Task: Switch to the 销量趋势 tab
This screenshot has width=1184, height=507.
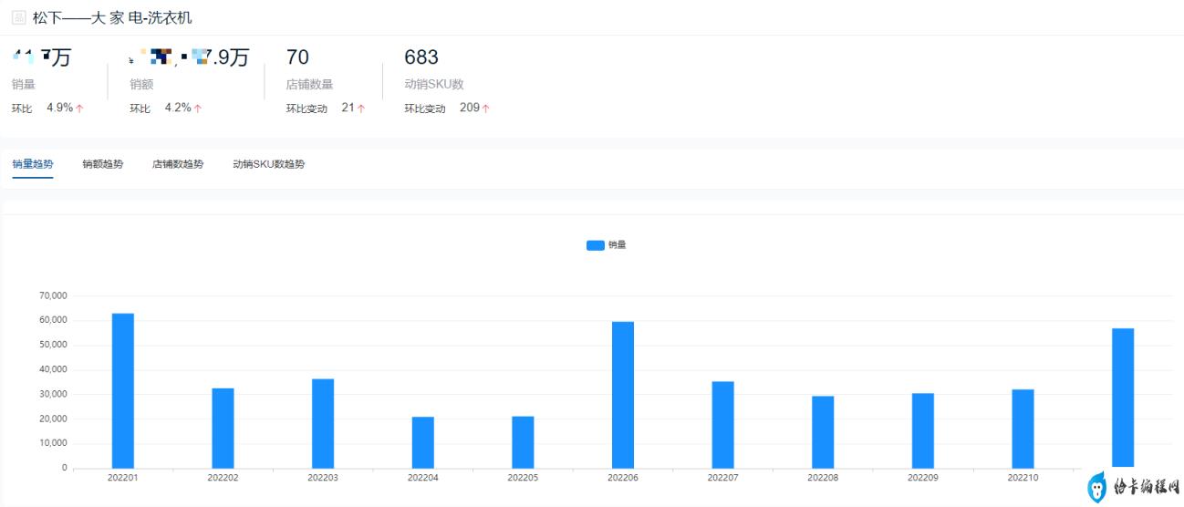Action: point(33,164)
